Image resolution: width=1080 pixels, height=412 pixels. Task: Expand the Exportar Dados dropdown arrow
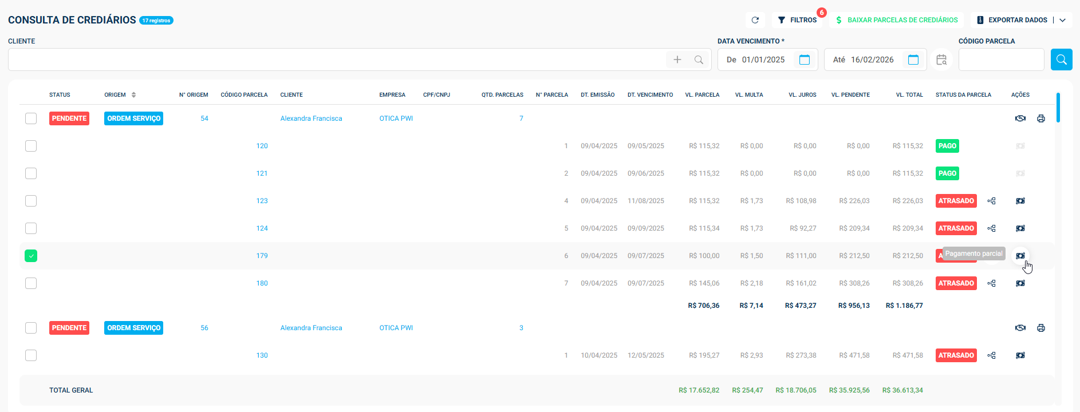1062,20
